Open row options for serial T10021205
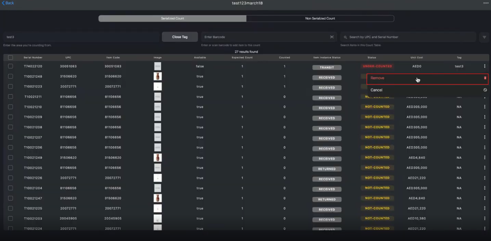Image resolution: width=491 pixels, height=241 pixels. point(485,168)
